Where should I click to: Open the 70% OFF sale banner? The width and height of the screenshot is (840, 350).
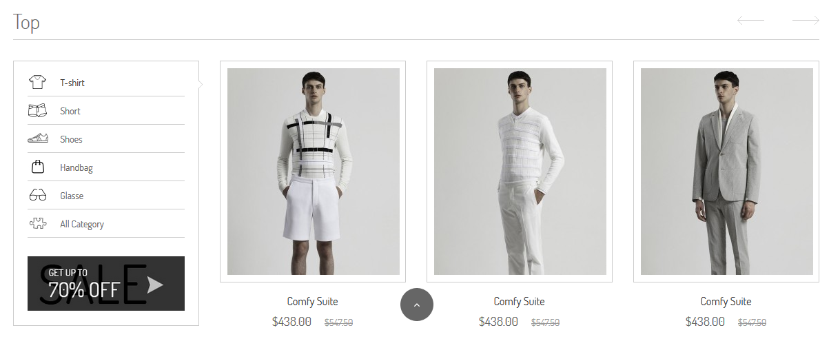[106, 283]
